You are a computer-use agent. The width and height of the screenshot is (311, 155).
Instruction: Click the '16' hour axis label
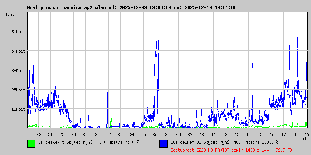pyautogui.click(x=272, y=134)
